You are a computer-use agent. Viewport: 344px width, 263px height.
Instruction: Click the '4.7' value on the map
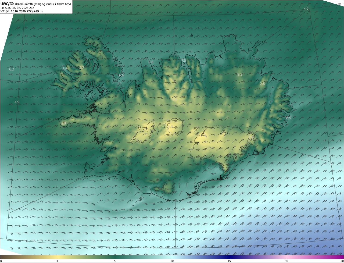pyautogui.click(x=306, y=9)
